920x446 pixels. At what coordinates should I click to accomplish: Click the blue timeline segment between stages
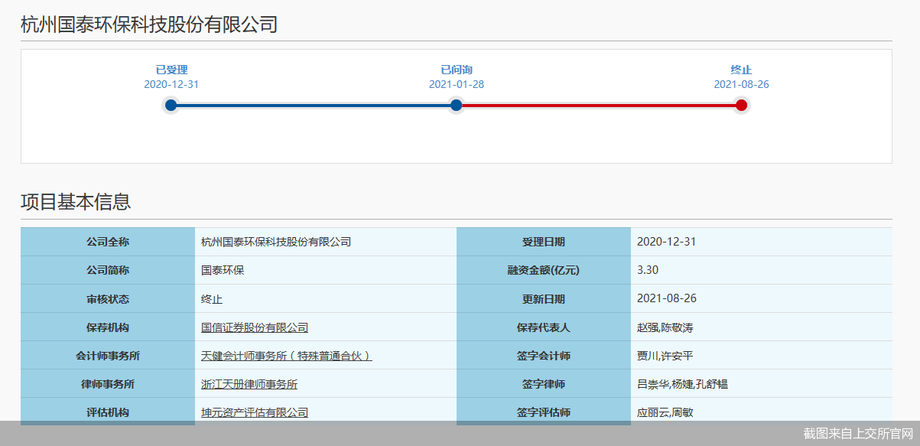point(314,106)
